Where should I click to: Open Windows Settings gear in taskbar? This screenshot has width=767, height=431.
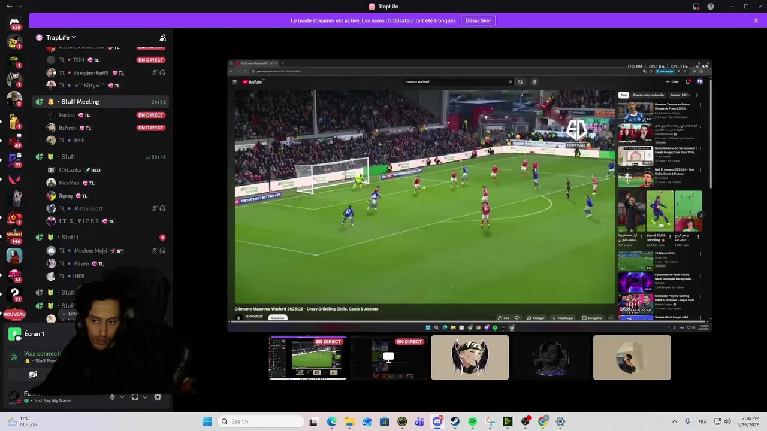point(560,421)
